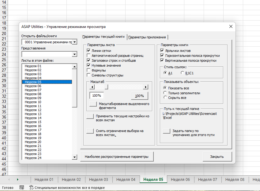Screen dimensions: 260x191
Task: Open the Неделя 07 sheet tab
Action: 208,180
